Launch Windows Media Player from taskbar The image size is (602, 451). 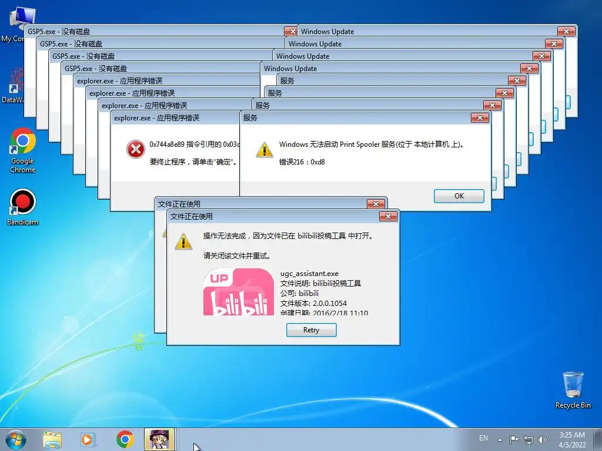[x=88, y=440]
